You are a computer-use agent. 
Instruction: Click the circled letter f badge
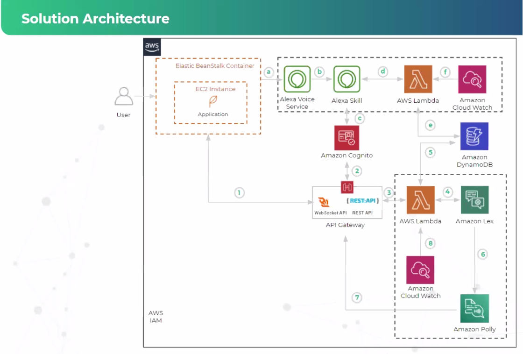click(445, 72)
